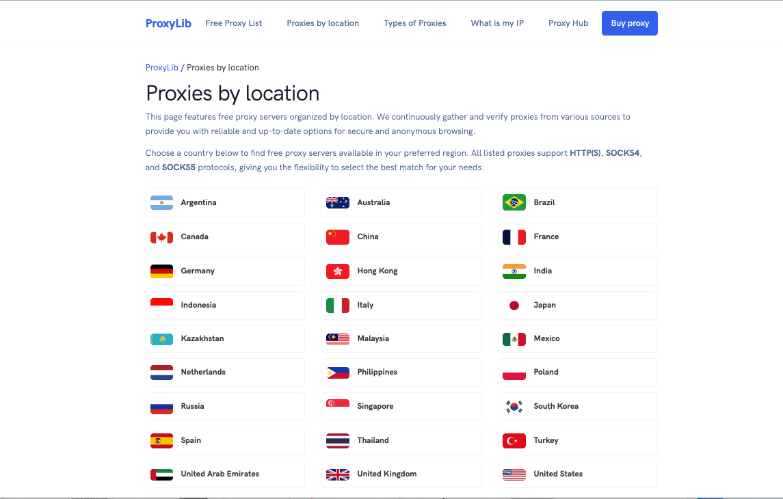Click the Buy proxy button

pyautogui.click(x=630, y=23)
